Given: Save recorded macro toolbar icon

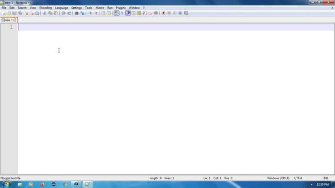Looking at the screenshot, I should [x=186, y=13].
